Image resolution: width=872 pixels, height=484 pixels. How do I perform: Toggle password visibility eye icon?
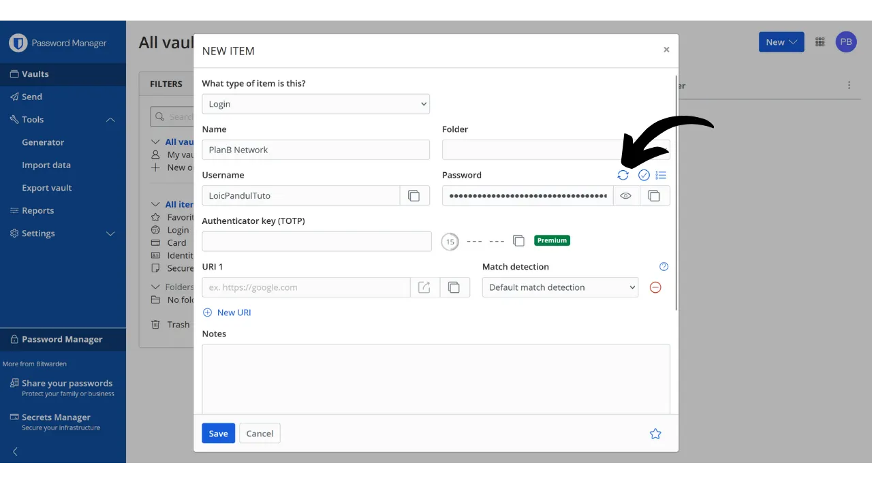(x=625, y=195)
